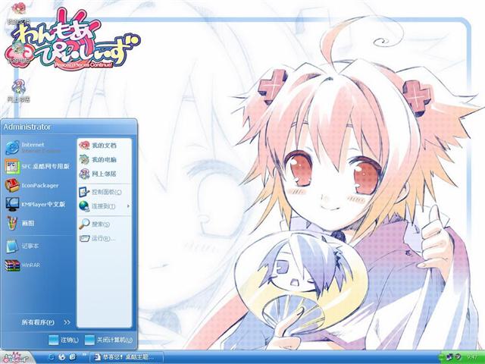Open the 我的电脑 desktop icon
The width and height of the screenshot is (485, 364).
click(x=18, y=52)
